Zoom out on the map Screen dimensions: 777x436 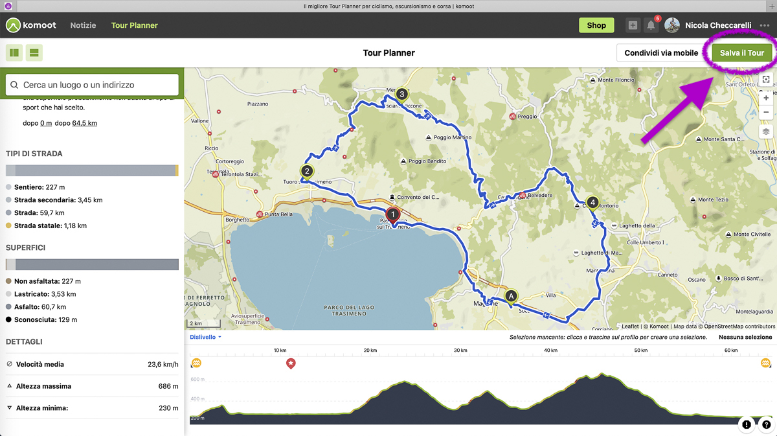(x=766, y=112)
